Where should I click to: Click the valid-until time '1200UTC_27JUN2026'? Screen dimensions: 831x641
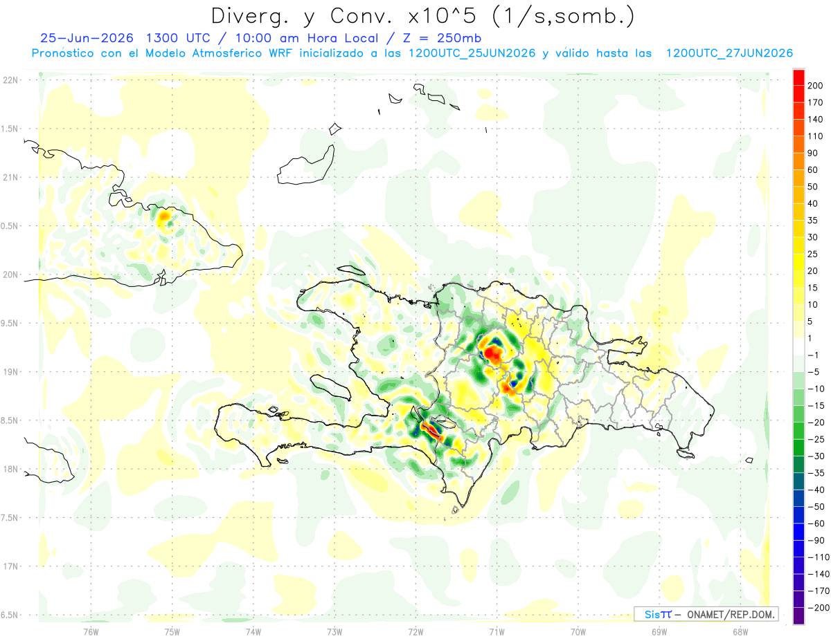click(x=729, y=53)
